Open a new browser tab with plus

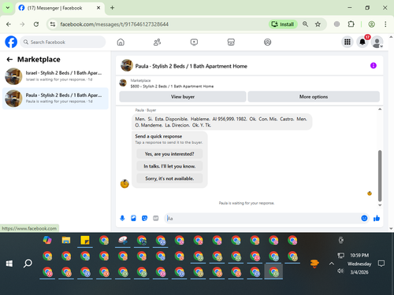click(x=112, y=8)
